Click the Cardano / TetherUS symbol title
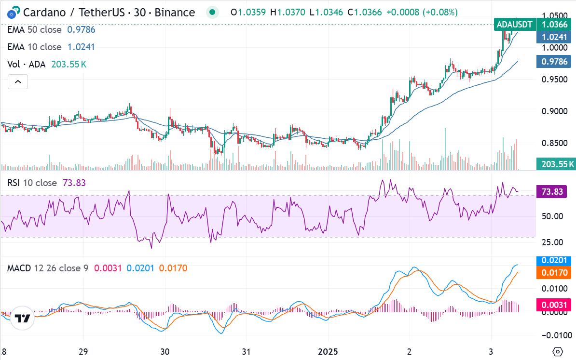Image resolution: width=576 pixels, height=360 pixels. (74, 13)
